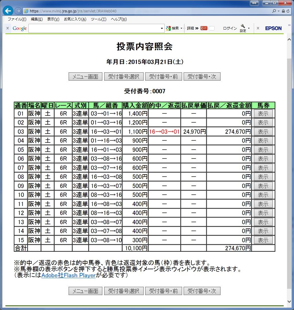This screenshot has height=310, width=294.
Task: Click 表示 for row 15 03→08→10
Action: pos(263,240)
